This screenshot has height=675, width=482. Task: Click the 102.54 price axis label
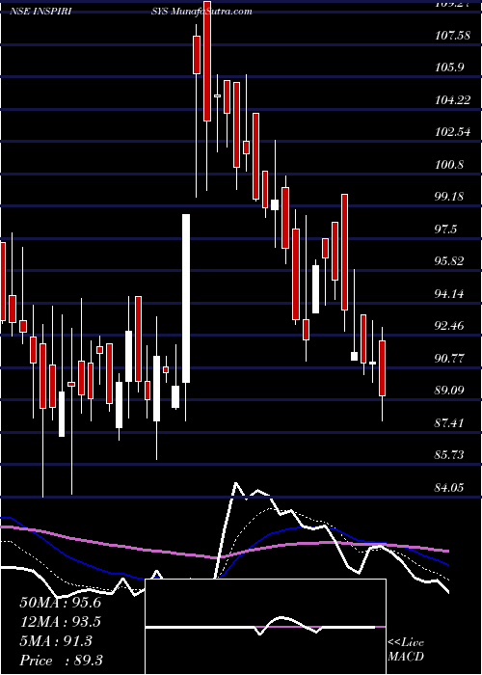tap(452, 132)
